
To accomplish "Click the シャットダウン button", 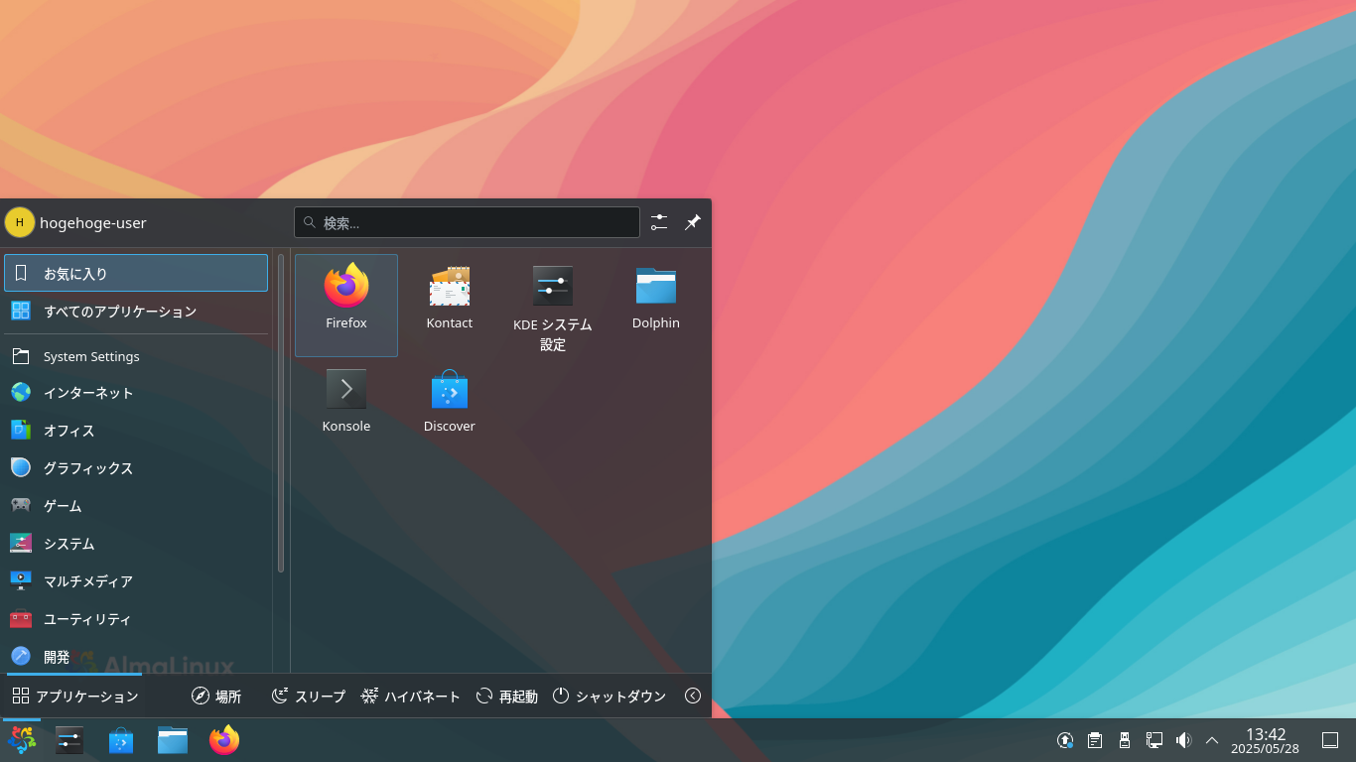I will (x=610, y=696).
